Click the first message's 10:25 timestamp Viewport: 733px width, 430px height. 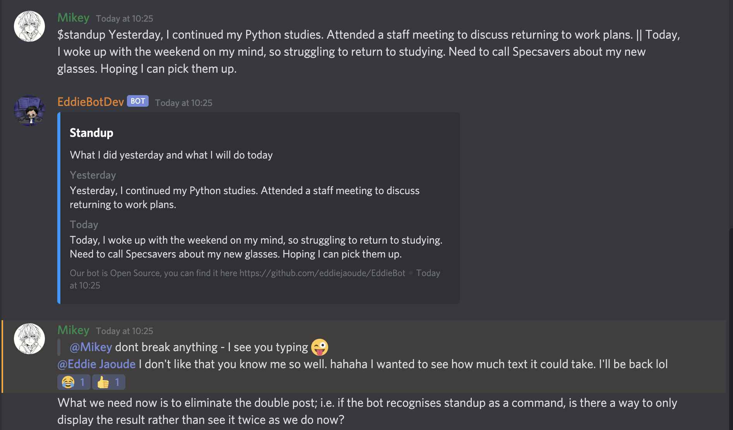point(125,19)
